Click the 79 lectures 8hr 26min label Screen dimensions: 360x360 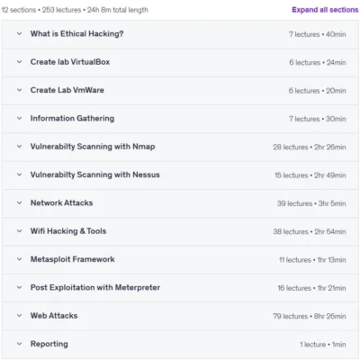tap(310, 316)
